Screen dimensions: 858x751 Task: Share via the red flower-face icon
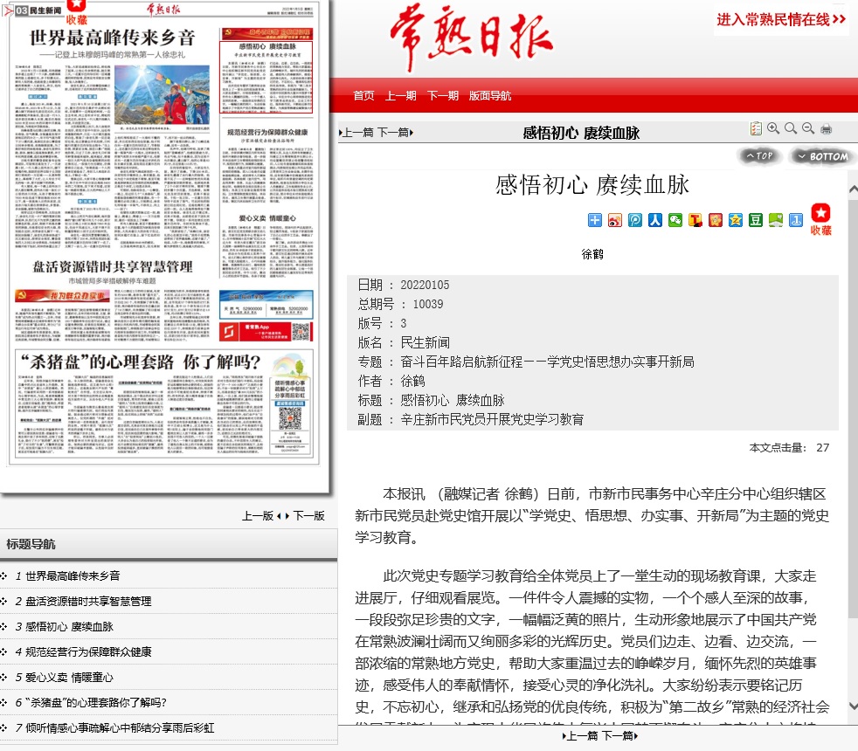[x=716, y=220]
